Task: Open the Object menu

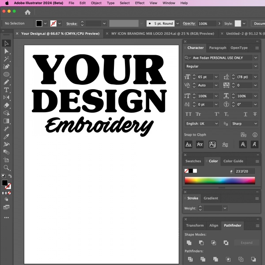Action: [x=96, y=3]
